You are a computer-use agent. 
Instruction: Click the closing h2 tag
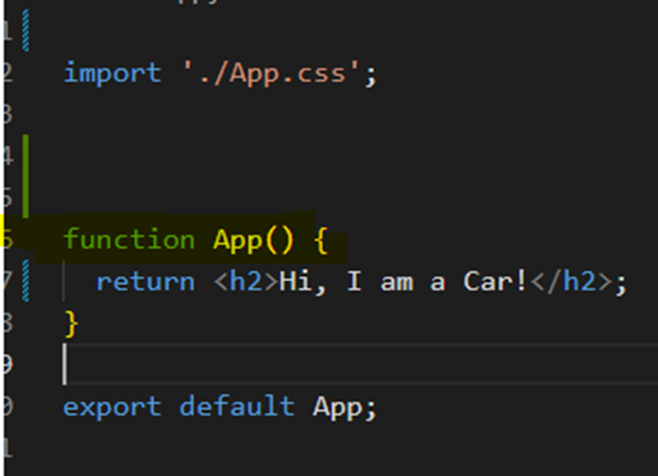(x=571, y=281)
